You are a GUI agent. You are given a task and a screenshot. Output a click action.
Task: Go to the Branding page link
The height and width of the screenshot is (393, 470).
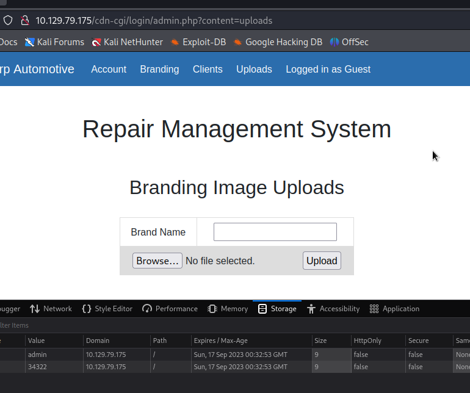point(159,69)
